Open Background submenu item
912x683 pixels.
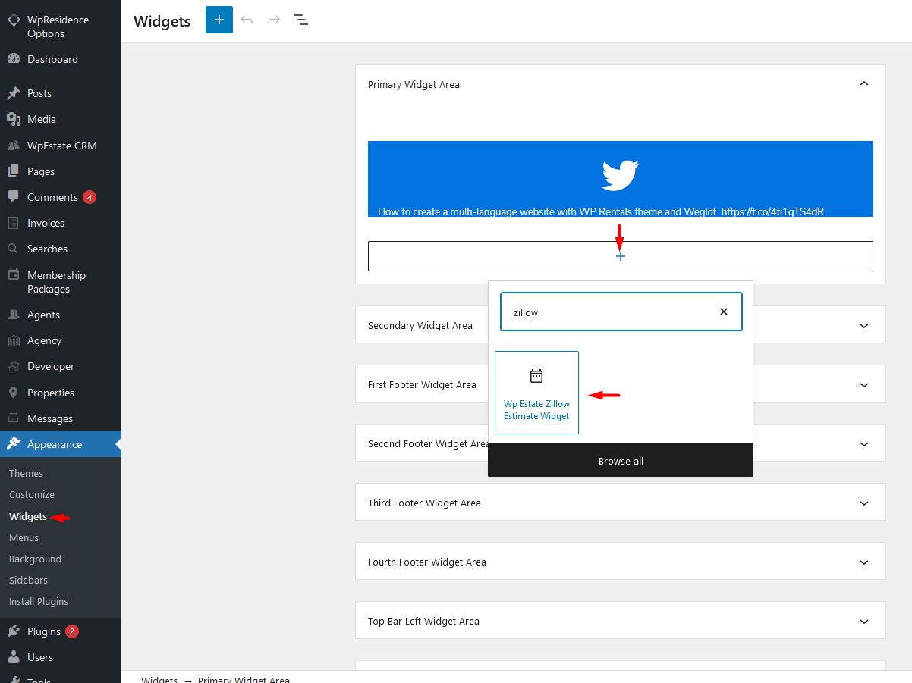tap(35, 559)
